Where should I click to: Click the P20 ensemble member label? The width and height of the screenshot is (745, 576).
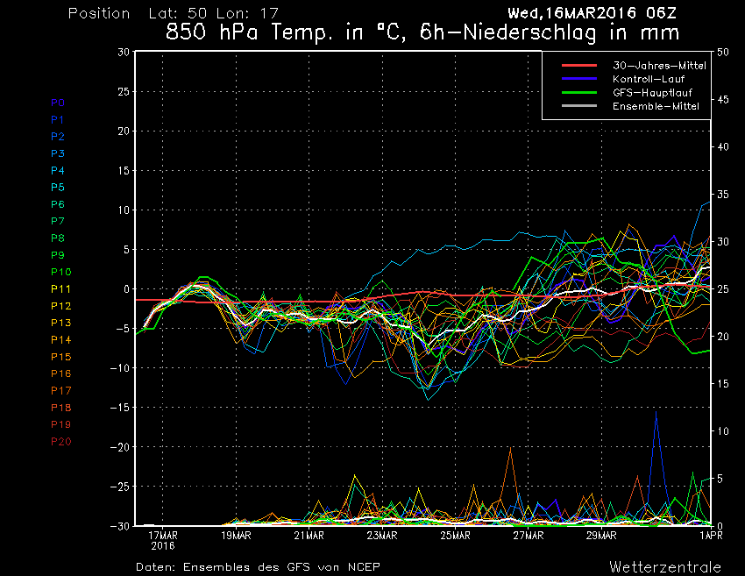61,442
